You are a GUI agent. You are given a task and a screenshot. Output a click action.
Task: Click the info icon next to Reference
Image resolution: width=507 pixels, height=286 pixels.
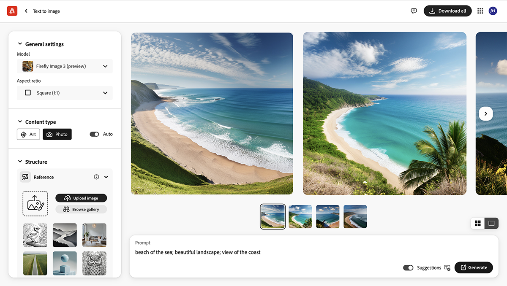pyautogui.click(x=95, y=177)
